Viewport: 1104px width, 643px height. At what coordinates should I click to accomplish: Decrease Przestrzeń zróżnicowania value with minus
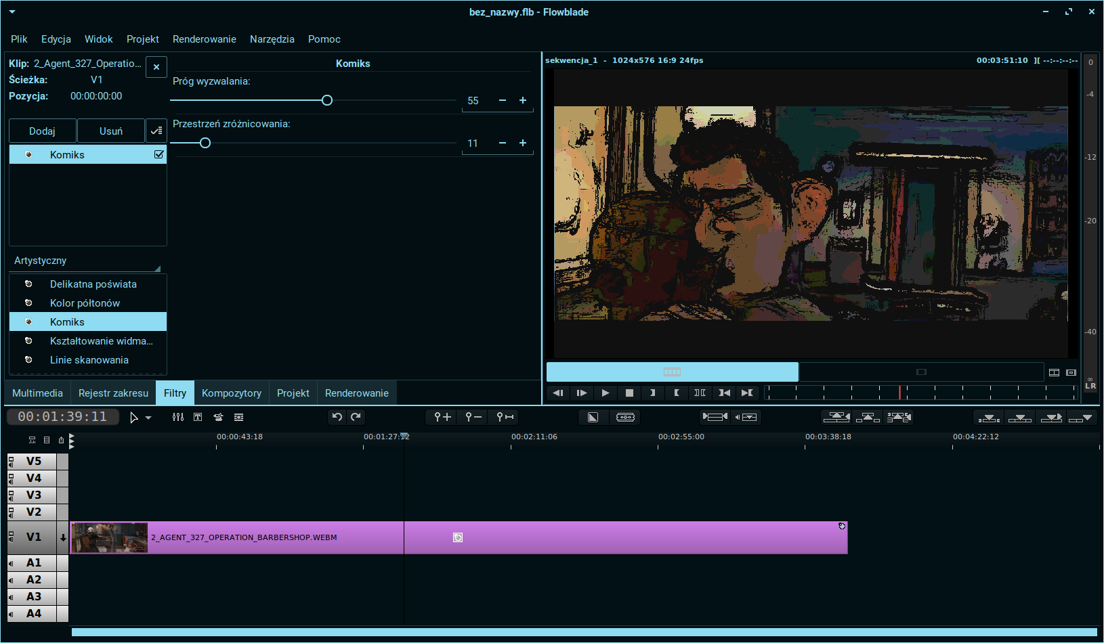pyautogui.click(x=503, y=143)
